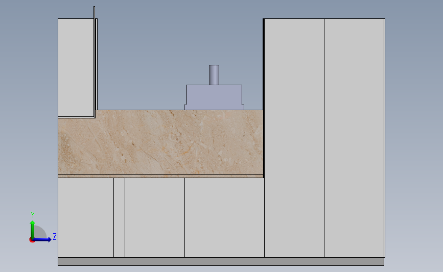Click the green Y axis arrow of the triad

(33, 230)
